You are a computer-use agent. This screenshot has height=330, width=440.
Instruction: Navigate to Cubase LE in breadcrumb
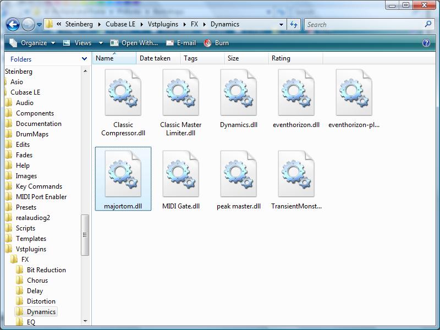tap(120, 24)
